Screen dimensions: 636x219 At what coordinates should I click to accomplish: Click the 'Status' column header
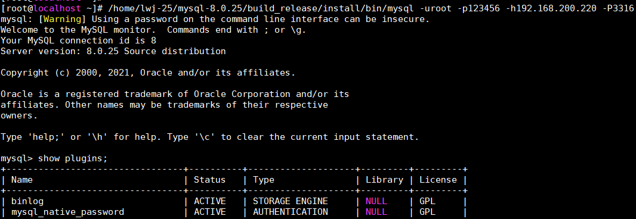click(x=209, y=179)
